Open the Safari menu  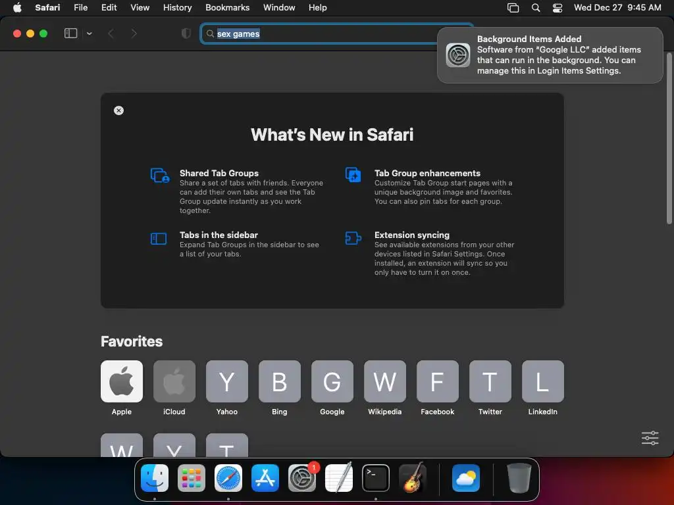(x=47, y=8)
